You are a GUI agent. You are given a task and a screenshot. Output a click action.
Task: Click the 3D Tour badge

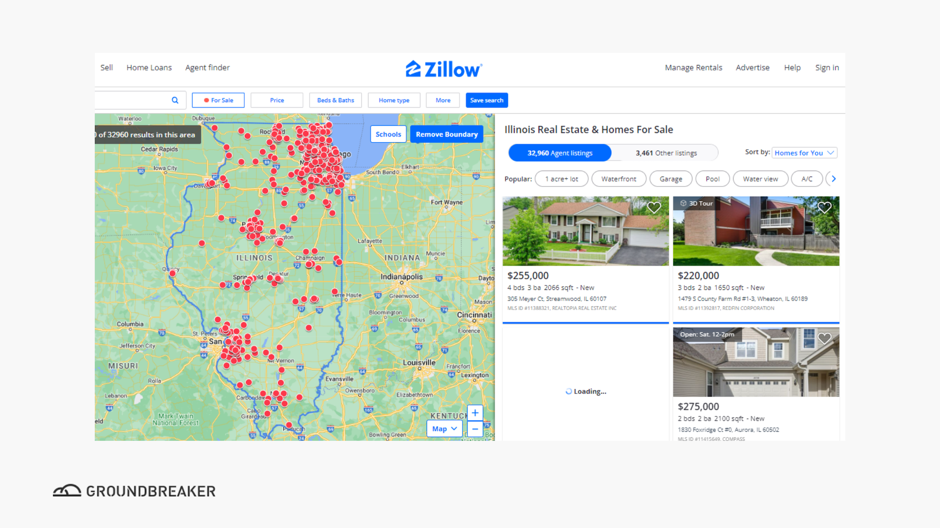pyautogui.click(x=696, y=203)
